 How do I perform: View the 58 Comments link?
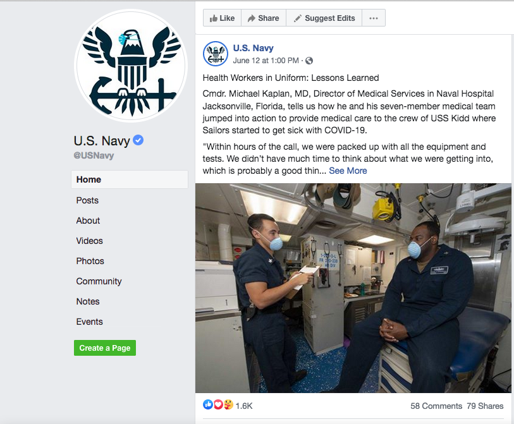(x=436, y=406)
